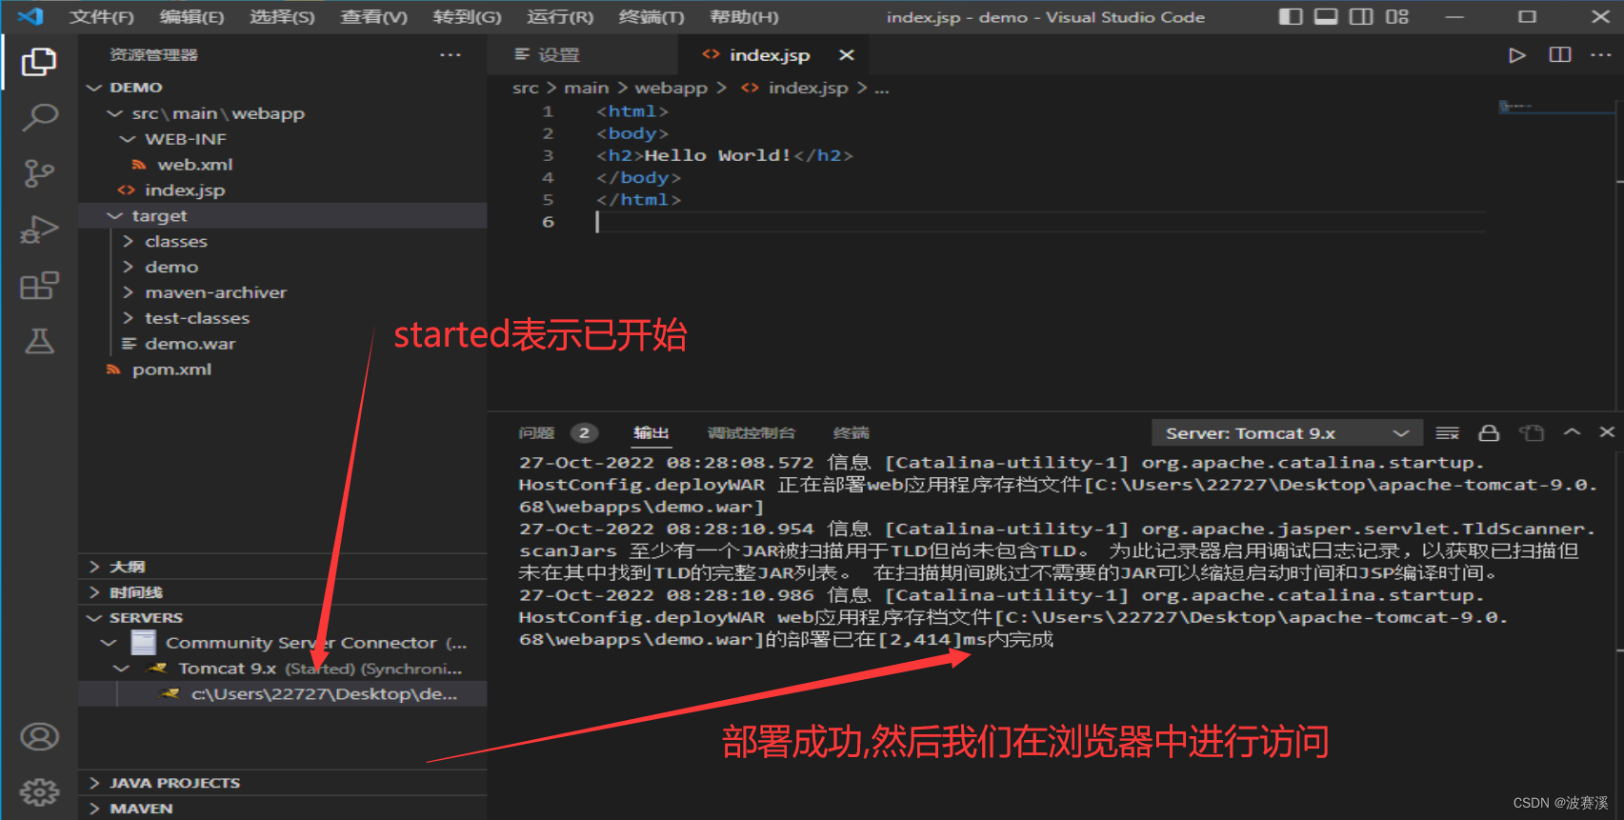The width and height of the screenshot is (1624, 820).
Task: Maximize the panel with the chevron up
Action: 1573,432
